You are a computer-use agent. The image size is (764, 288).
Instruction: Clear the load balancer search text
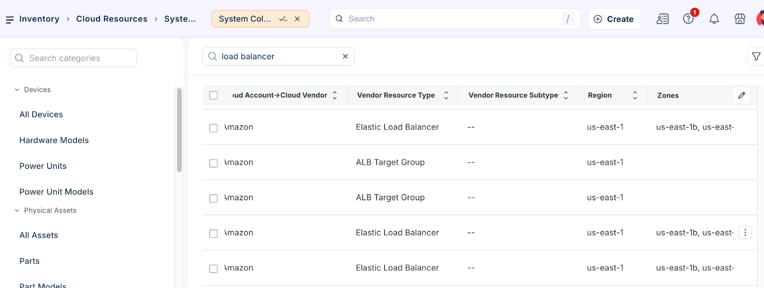(x=345, y=56)
